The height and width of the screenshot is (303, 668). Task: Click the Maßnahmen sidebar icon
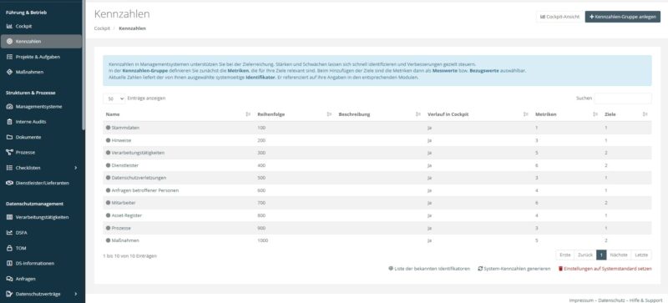9,72
